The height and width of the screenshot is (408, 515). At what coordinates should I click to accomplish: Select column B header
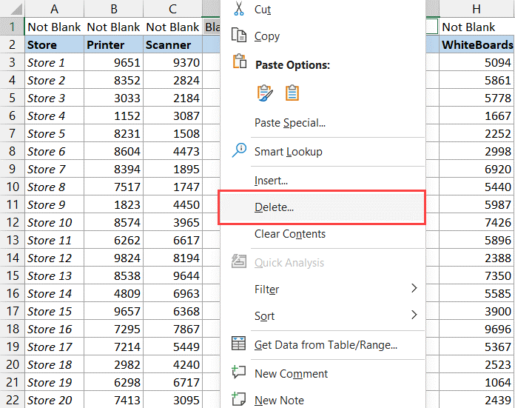click(114, 9)
